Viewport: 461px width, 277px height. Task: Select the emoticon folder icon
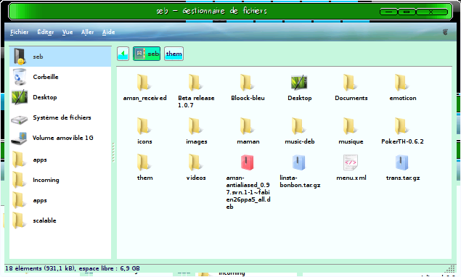pos(401,83)
